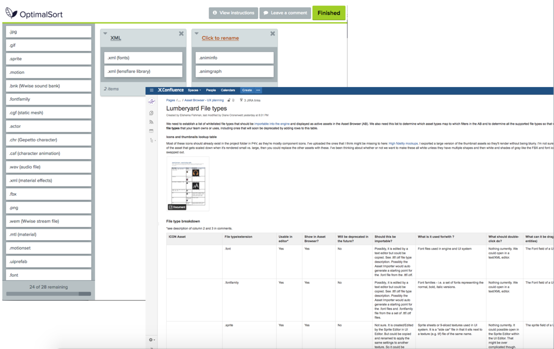Open the Confluence more options ellipsis
The image size is (554, 349).
[258, 90]
